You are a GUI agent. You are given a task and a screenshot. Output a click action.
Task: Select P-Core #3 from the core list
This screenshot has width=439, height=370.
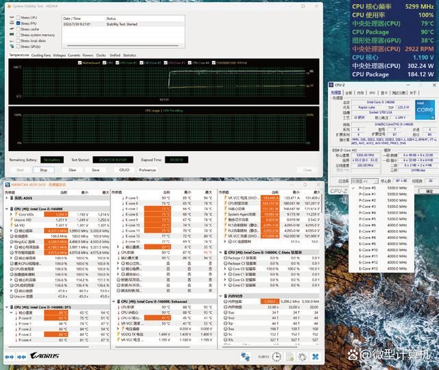[367, 207]
